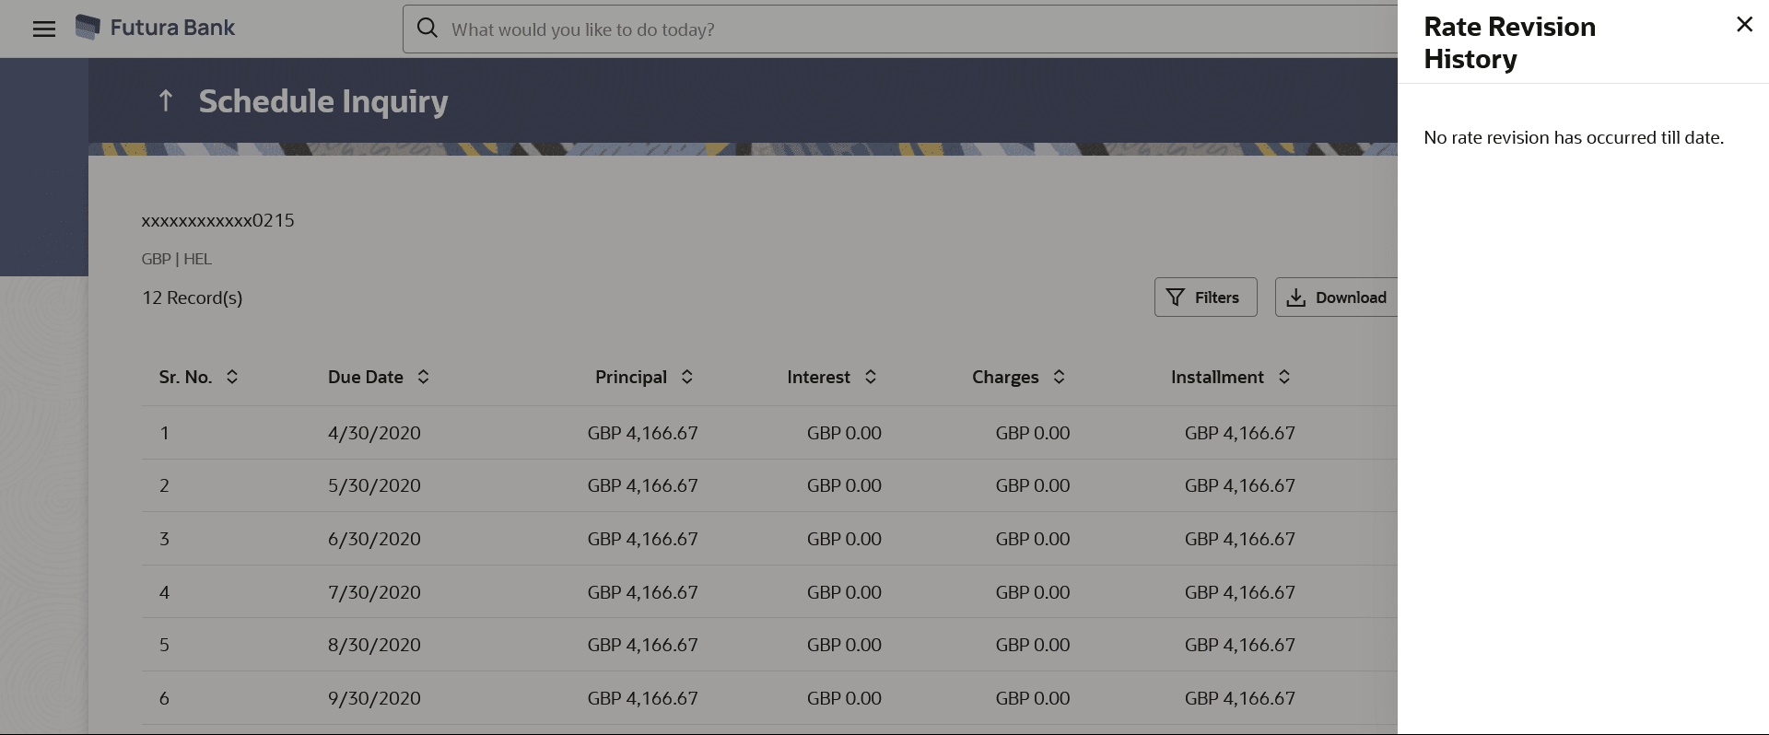This screenshot has height=735, width=1769.
Task: Click the Installment column header
Action: tap(1217, 377)
